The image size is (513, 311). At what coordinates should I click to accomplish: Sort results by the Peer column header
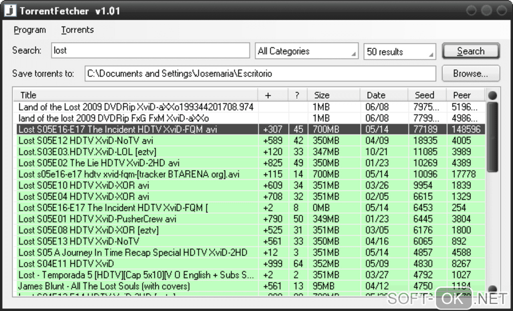click(x=466, y=95)
